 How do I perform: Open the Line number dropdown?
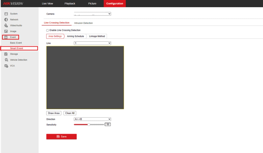pyautogui.click(x=92, y=43)
